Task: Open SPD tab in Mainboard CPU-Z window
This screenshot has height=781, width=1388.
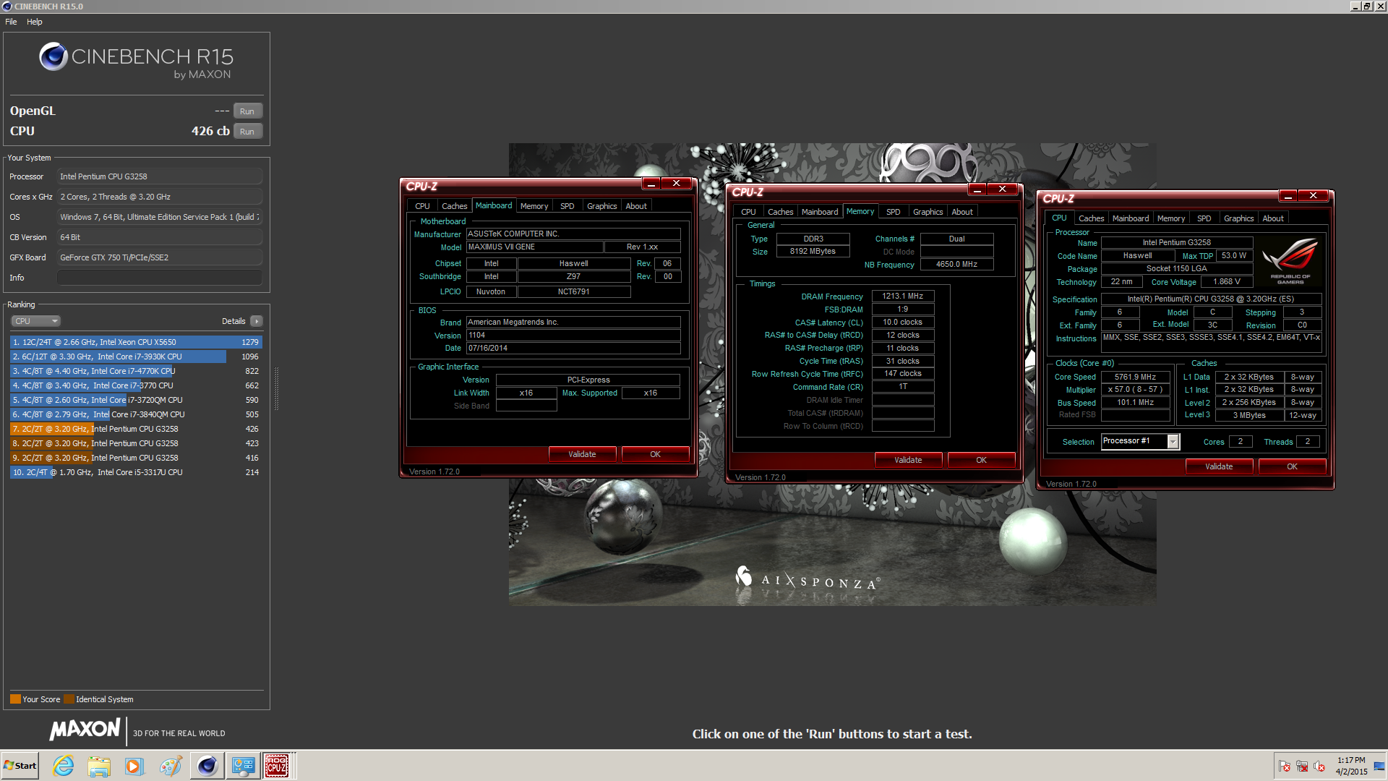Action: point(567,206)
